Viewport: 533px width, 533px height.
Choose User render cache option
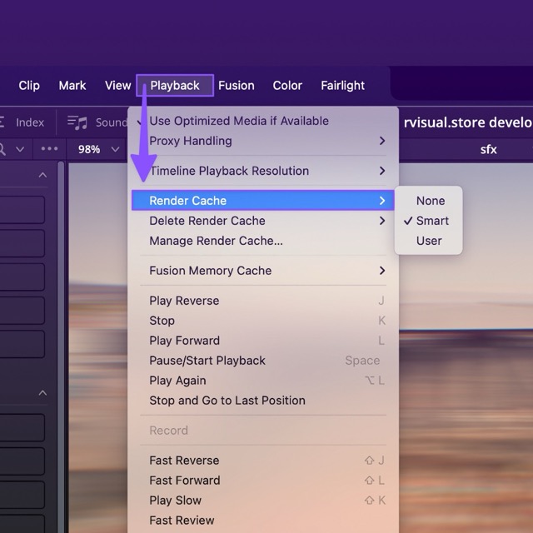429,241
